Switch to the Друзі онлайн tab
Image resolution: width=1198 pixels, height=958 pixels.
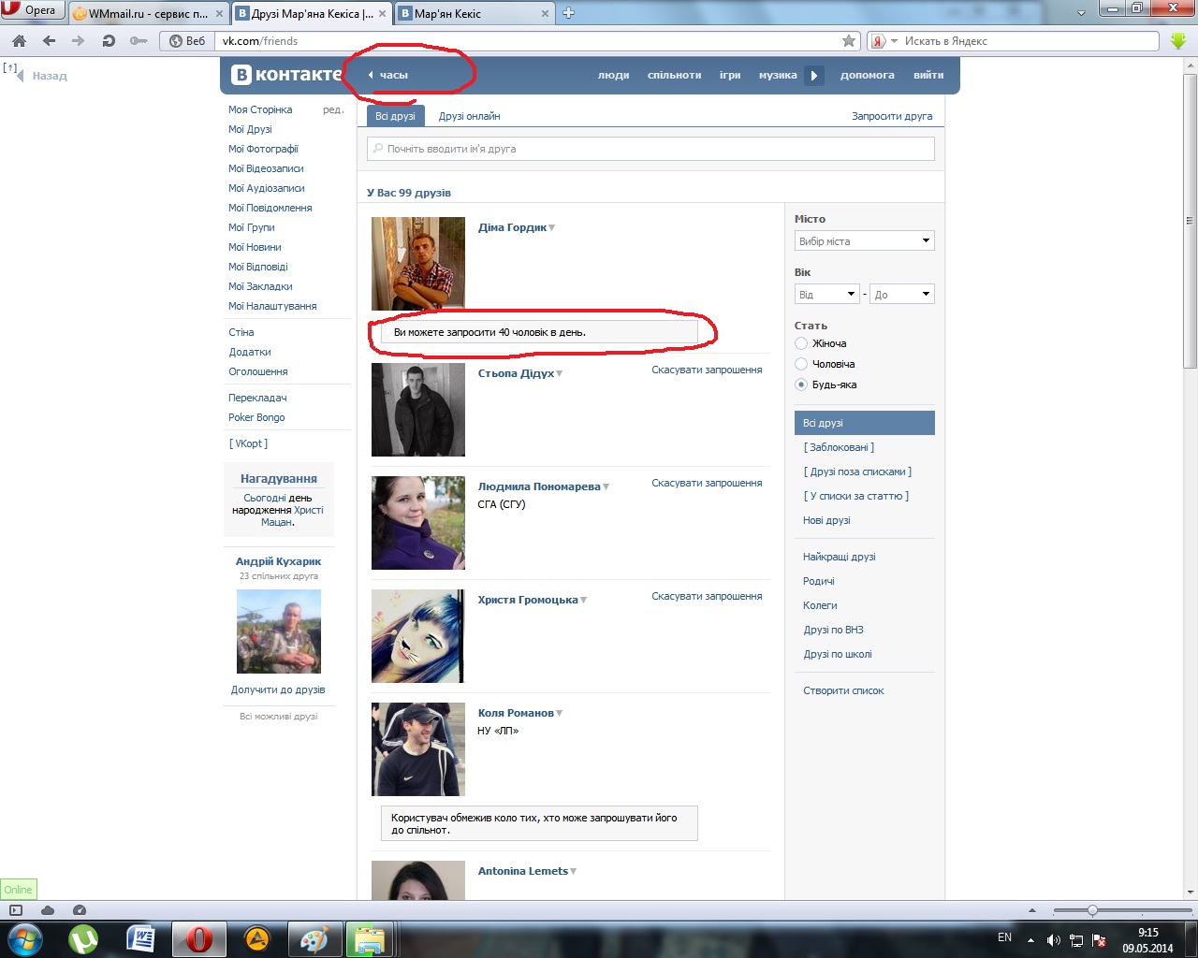[x=470, y=116]
